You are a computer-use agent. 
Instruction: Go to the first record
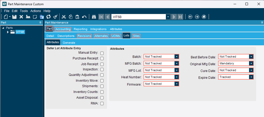pos(101,17)
